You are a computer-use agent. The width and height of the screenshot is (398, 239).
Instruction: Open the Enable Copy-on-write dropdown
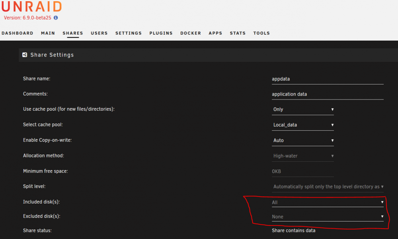click(x=302, y=141)
